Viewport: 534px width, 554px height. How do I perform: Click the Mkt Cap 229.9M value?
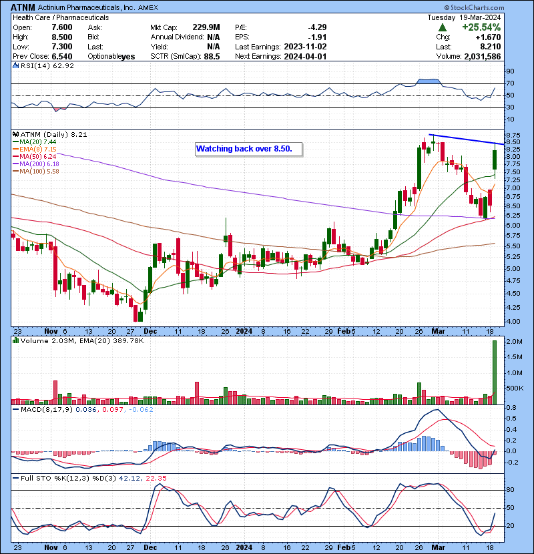point(206,27)
